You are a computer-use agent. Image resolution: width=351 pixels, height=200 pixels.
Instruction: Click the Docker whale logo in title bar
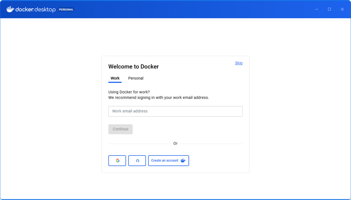pyautogui.click(x=10, y=9)
